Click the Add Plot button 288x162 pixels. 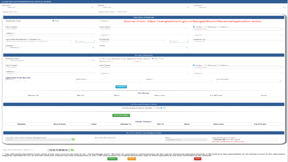pos(121,87)
